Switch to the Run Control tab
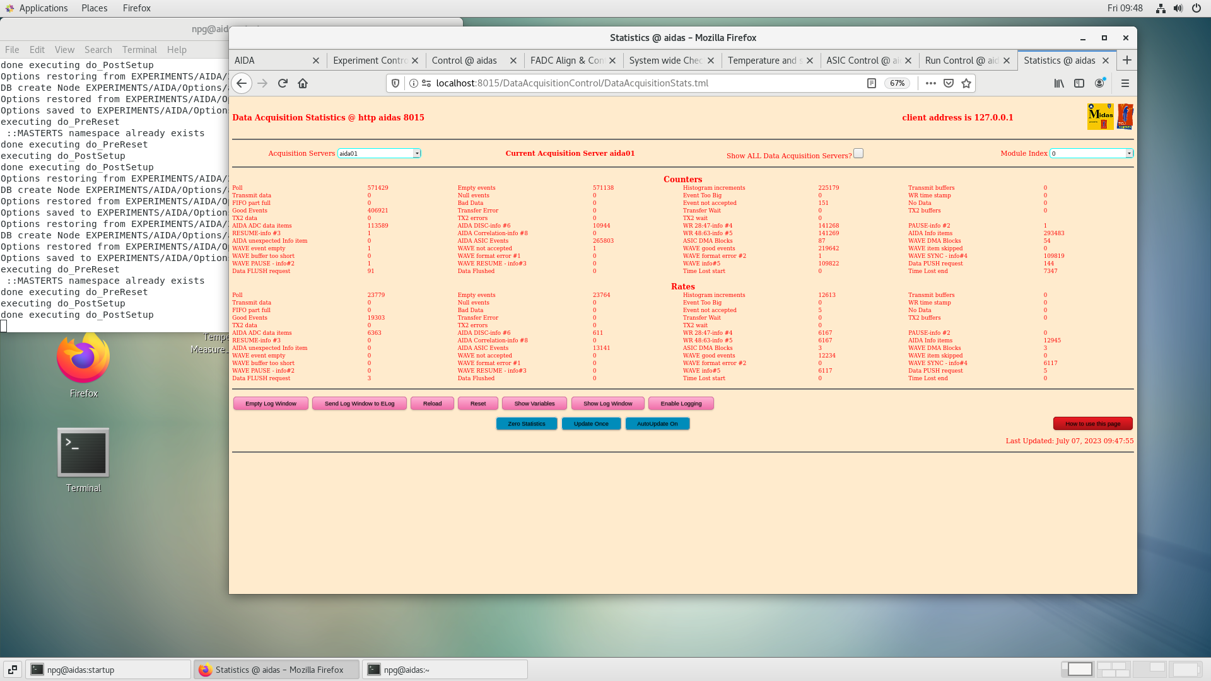Image resolution: width=1211 pixels, height=681 pixels. coord(961,61)
